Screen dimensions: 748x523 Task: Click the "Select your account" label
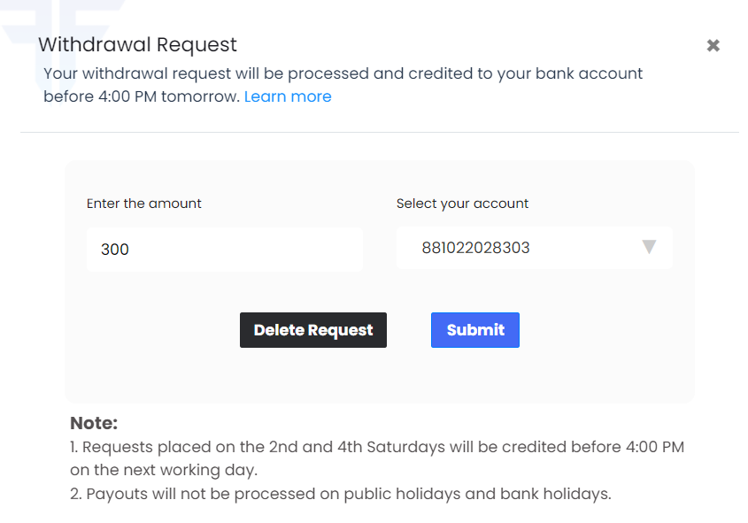pos(462,204)
